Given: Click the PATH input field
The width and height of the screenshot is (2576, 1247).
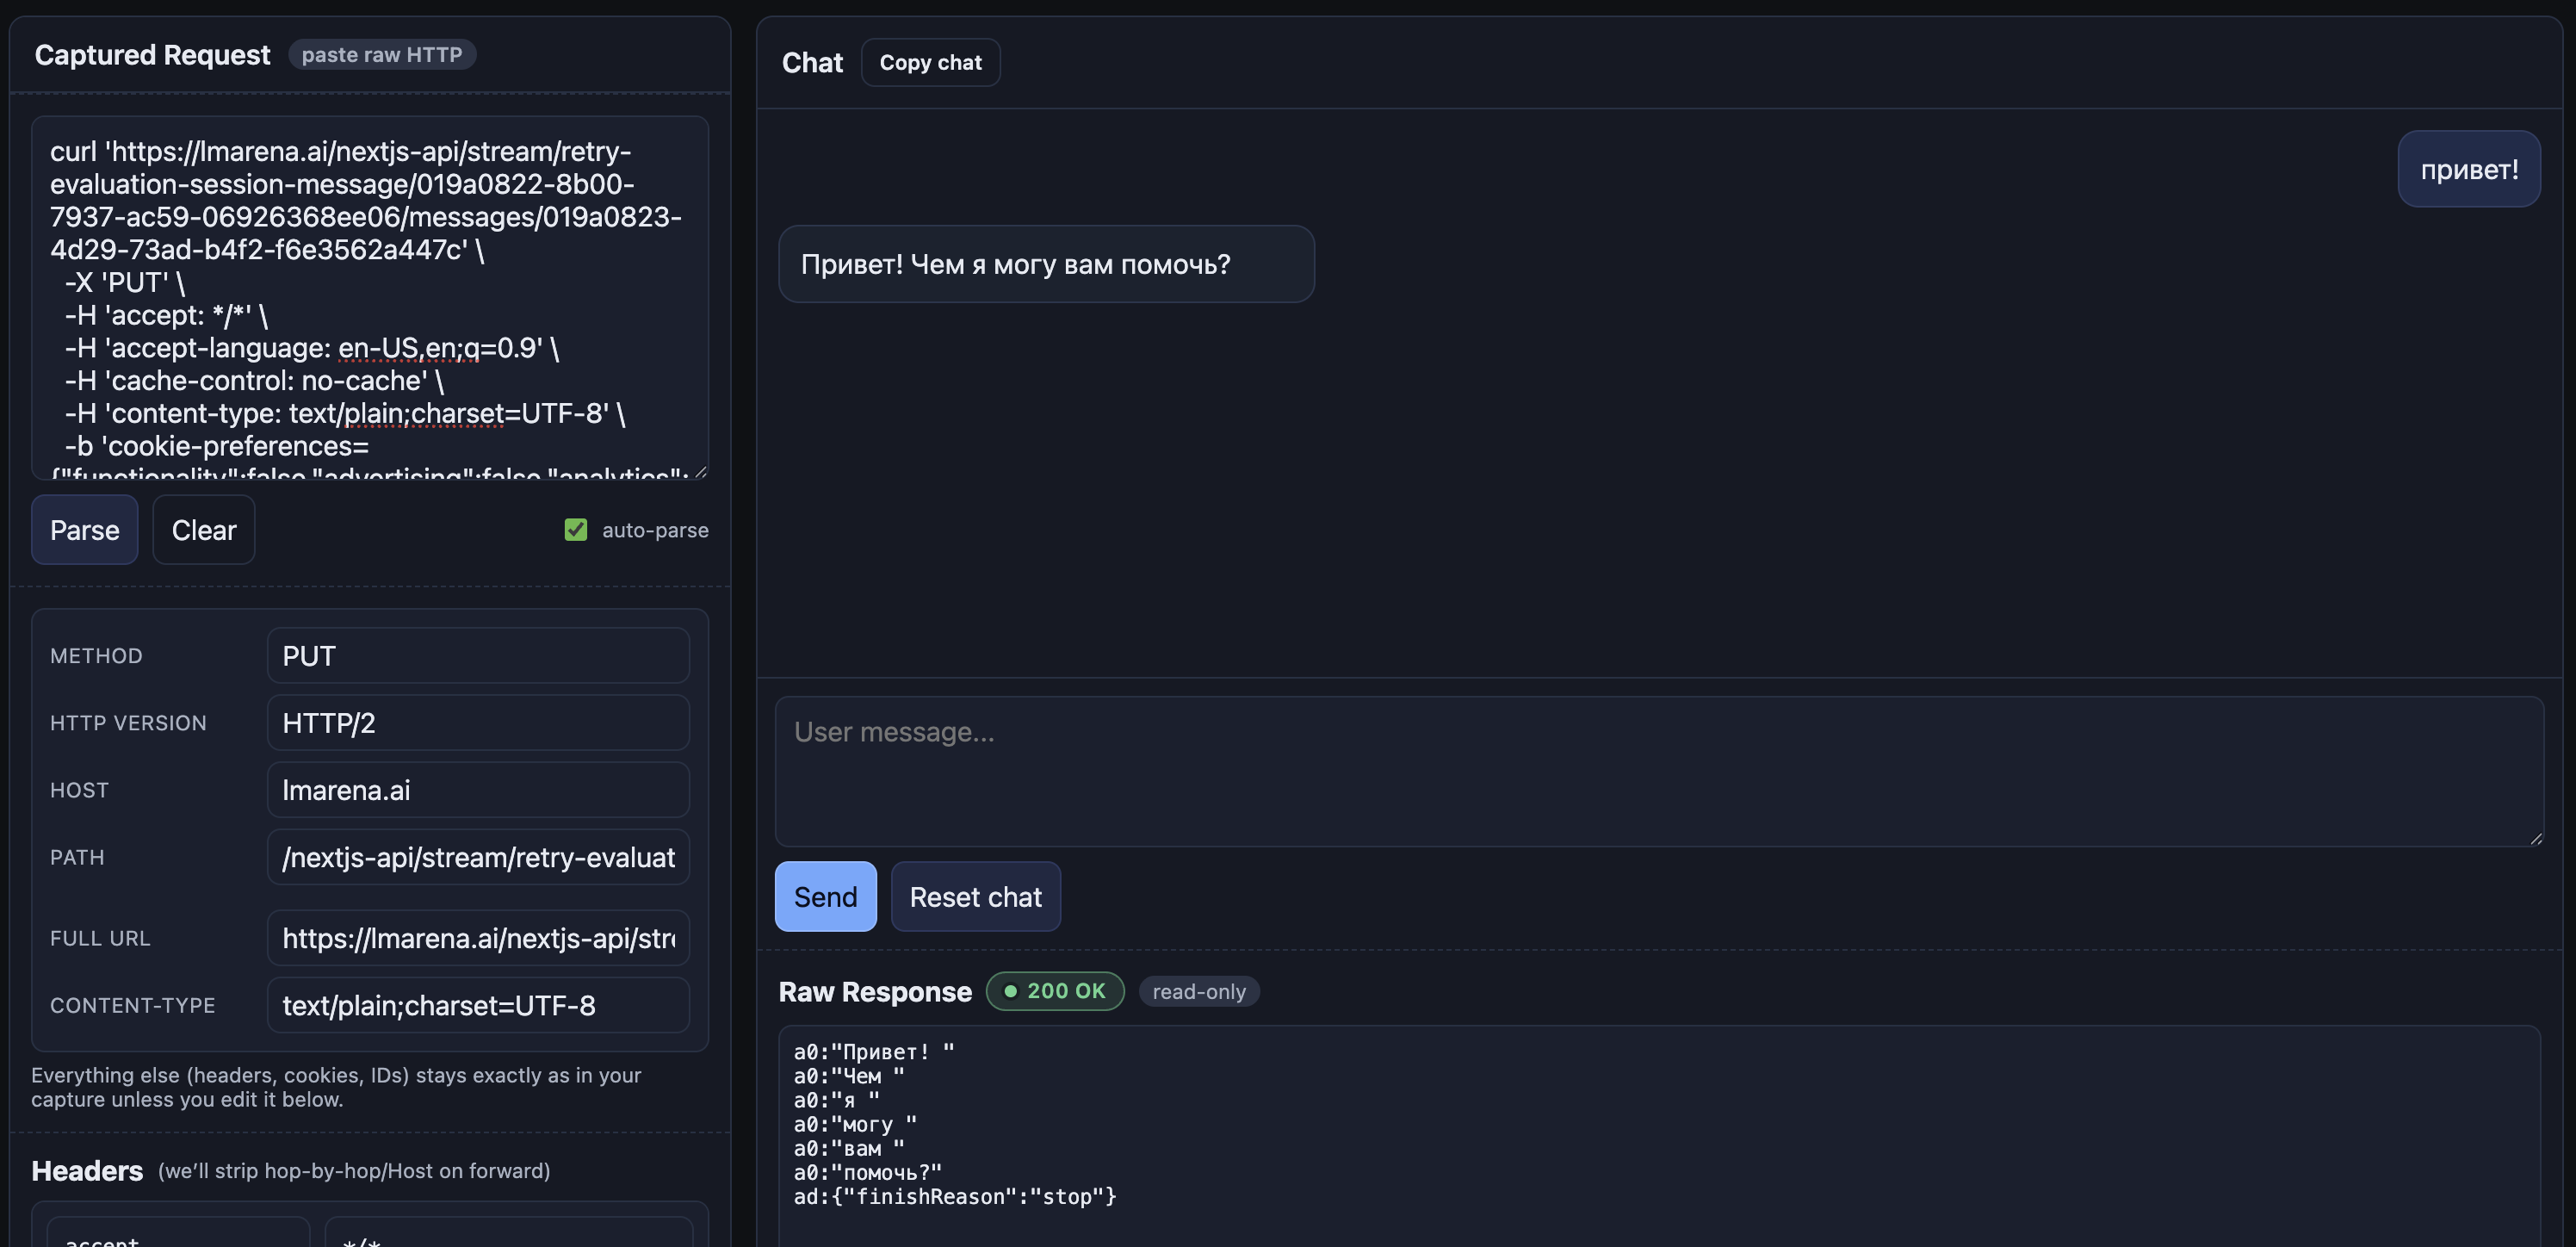Looking at the screenshot, I should click(x=478, y=857).
